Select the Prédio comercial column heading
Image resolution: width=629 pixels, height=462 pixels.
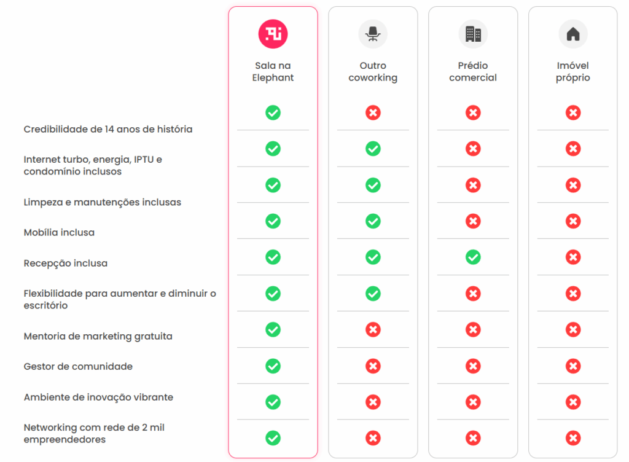[473, 71]
